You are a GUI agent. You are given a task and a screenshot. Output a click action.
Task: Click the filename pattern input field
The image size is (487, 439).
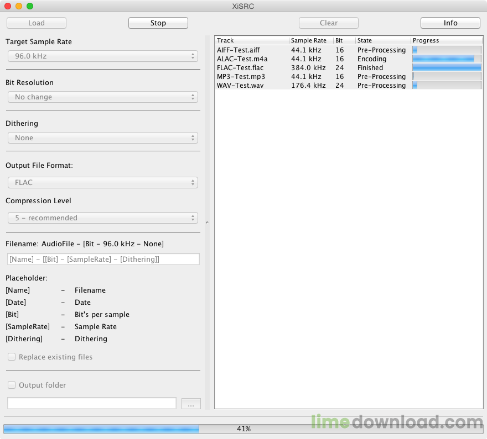pyautogui.click(x=103, y=259)
